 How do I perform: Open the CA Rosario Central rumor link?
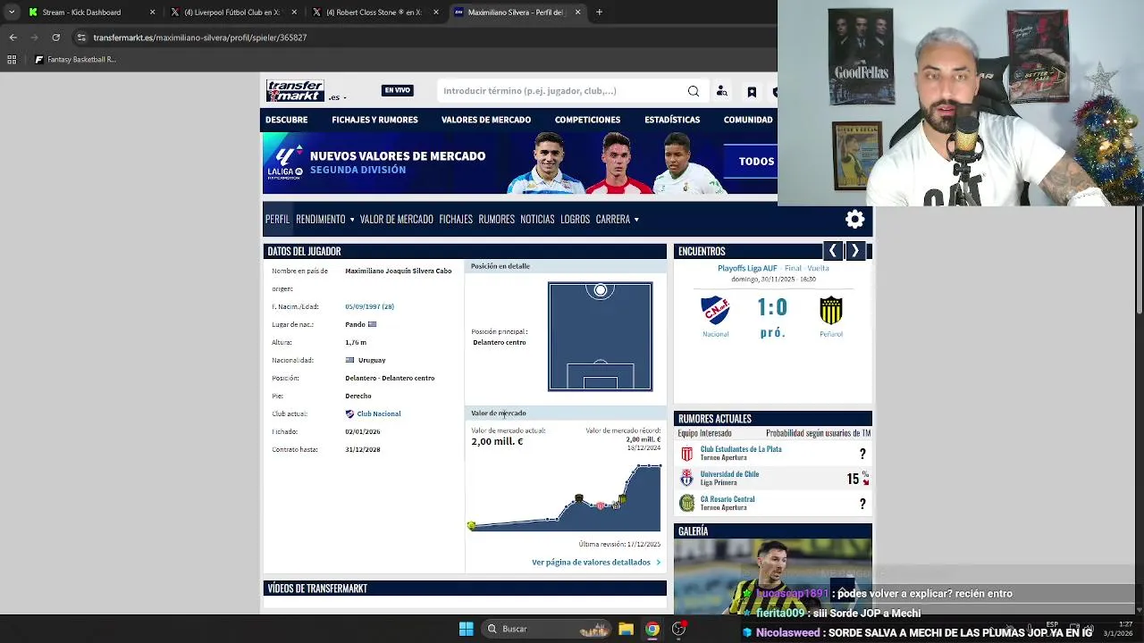coord(728,499)
